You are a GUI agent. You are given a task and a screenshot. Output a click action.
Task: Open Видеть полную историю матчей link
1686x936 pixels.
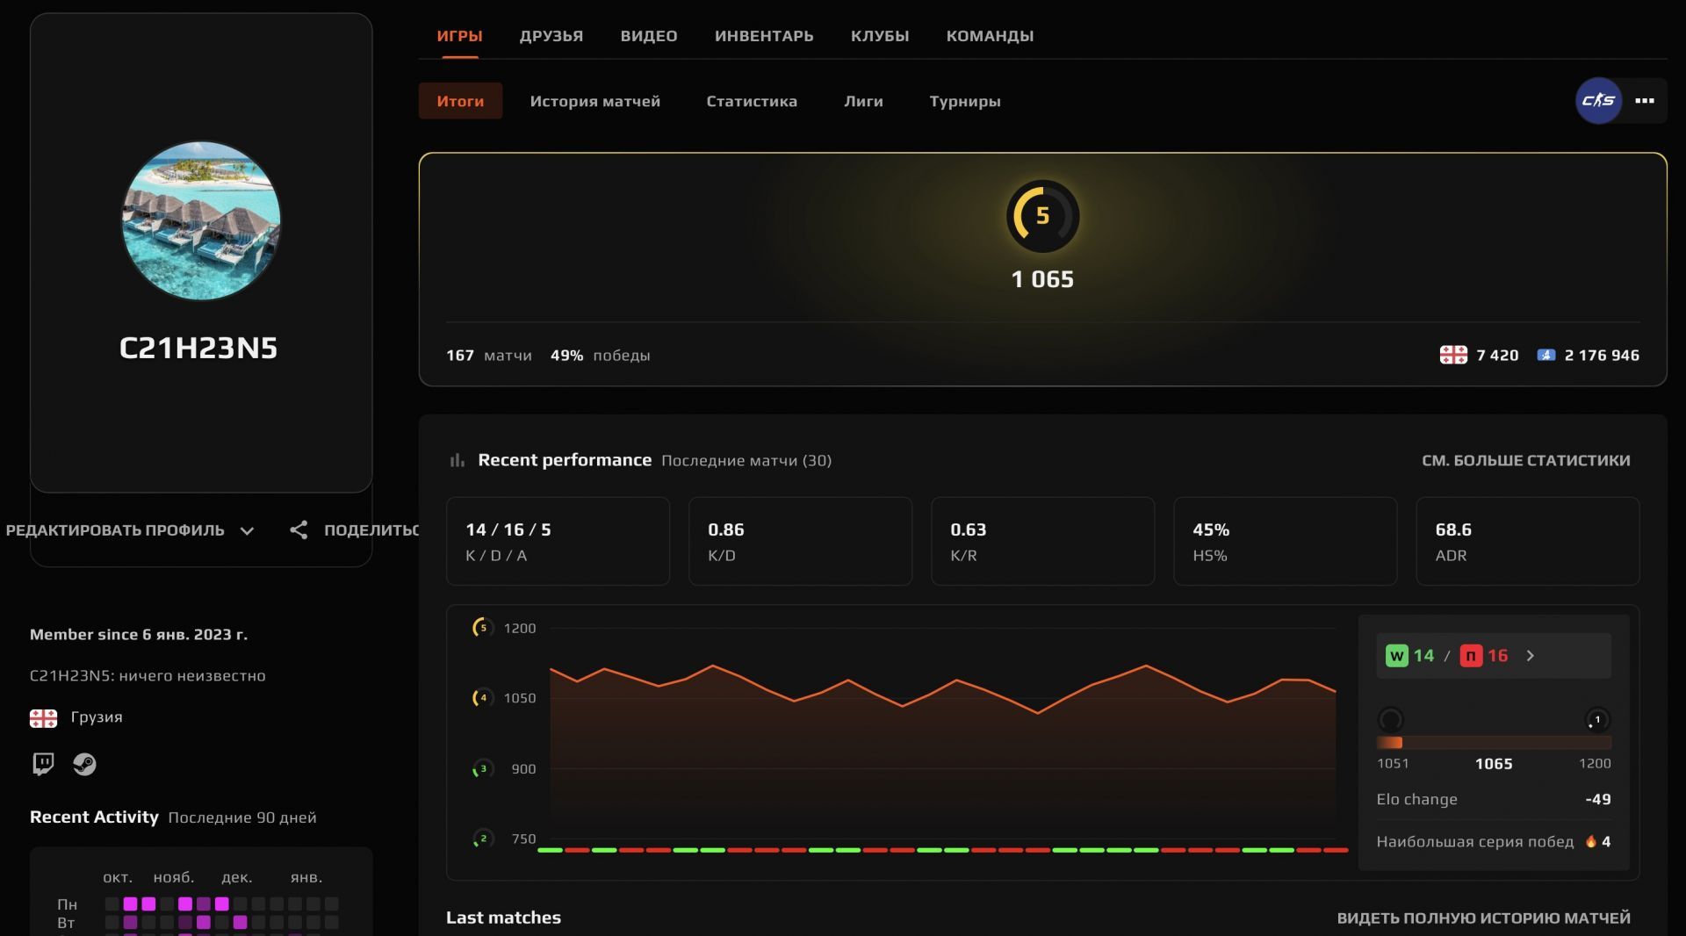pyautogui.click(x=1483, y=918)
